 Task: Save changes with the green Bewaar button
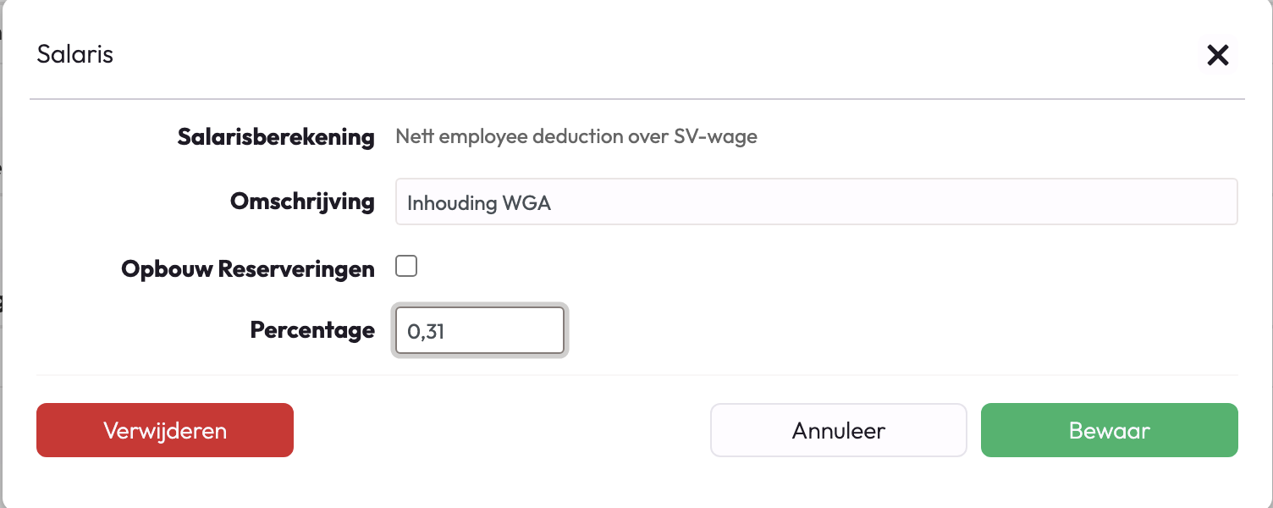[x=1109, y=430]
